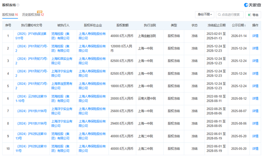Click freeze period 2023-02-01 至 2029-01-13
The image size is (264, 158).
pyautogui.click(x=216, y=36)
